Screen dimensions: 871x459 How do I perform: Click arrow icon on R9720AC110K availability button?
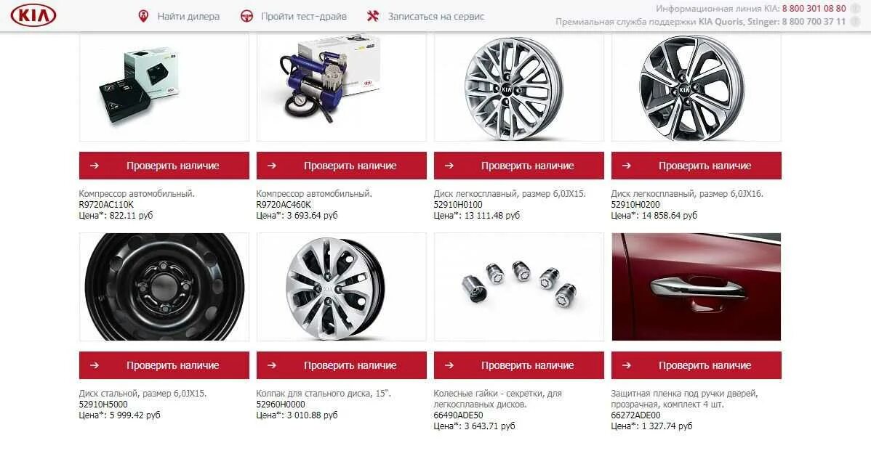(95, 166)
